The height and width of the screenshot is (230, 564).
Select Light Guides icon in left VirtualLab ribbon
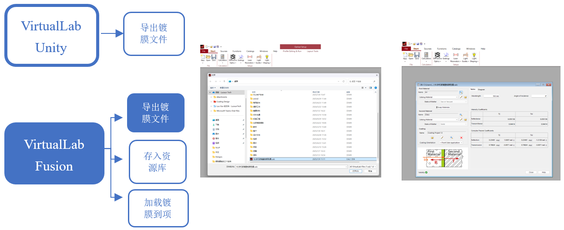point(258,56)
